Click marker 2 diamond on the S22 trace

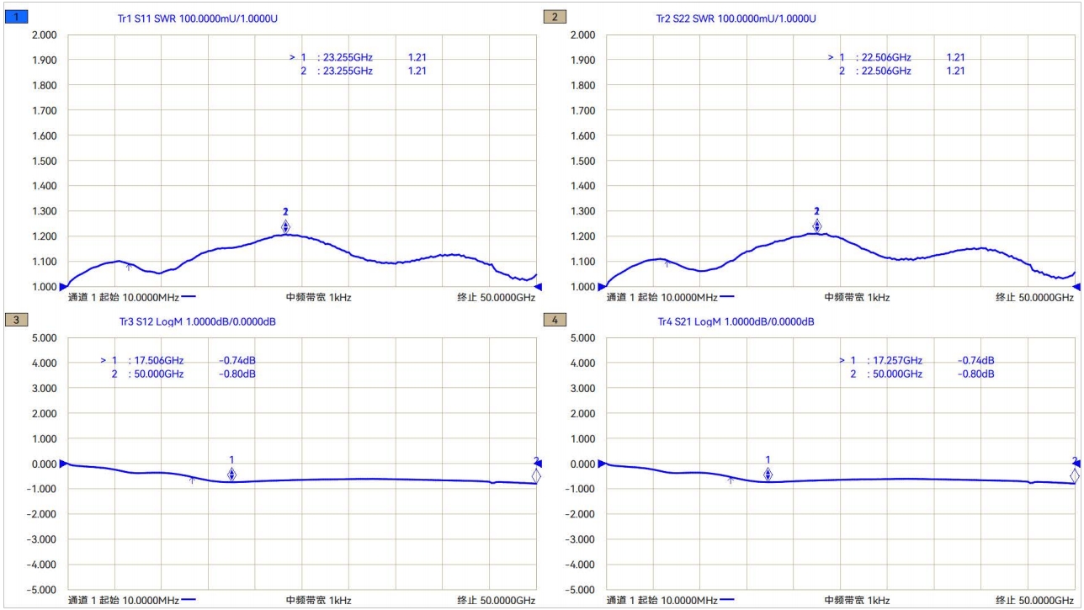pyautogui.click(x=816, y=225)
